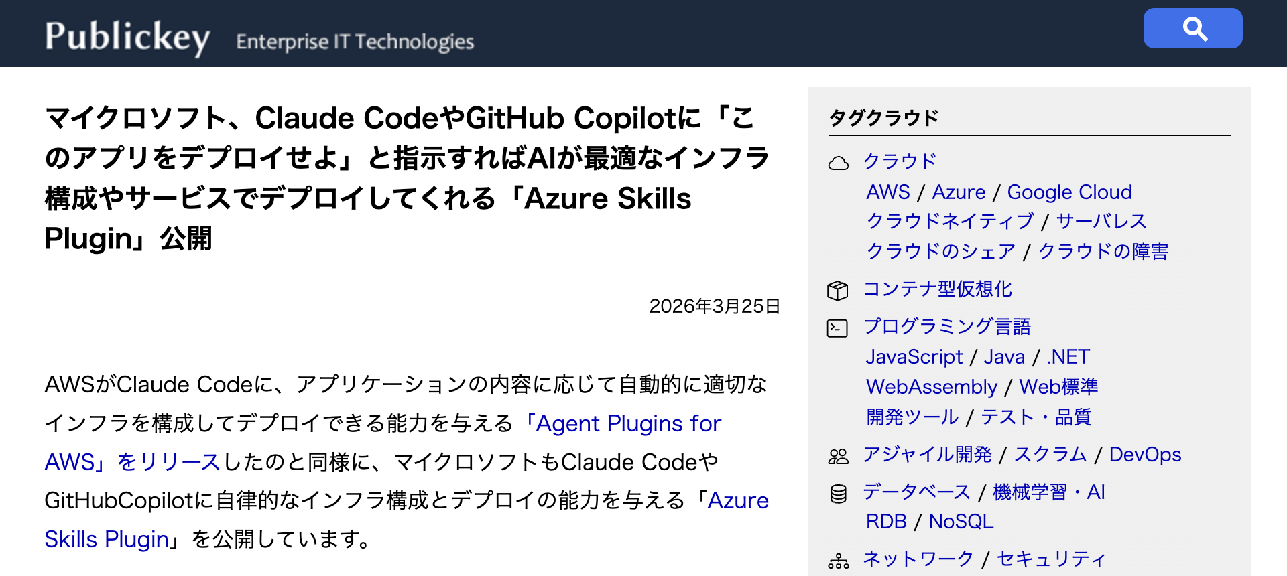Open the JavaScript tag link
The image size is (1287, 576).
coord(914,357)
